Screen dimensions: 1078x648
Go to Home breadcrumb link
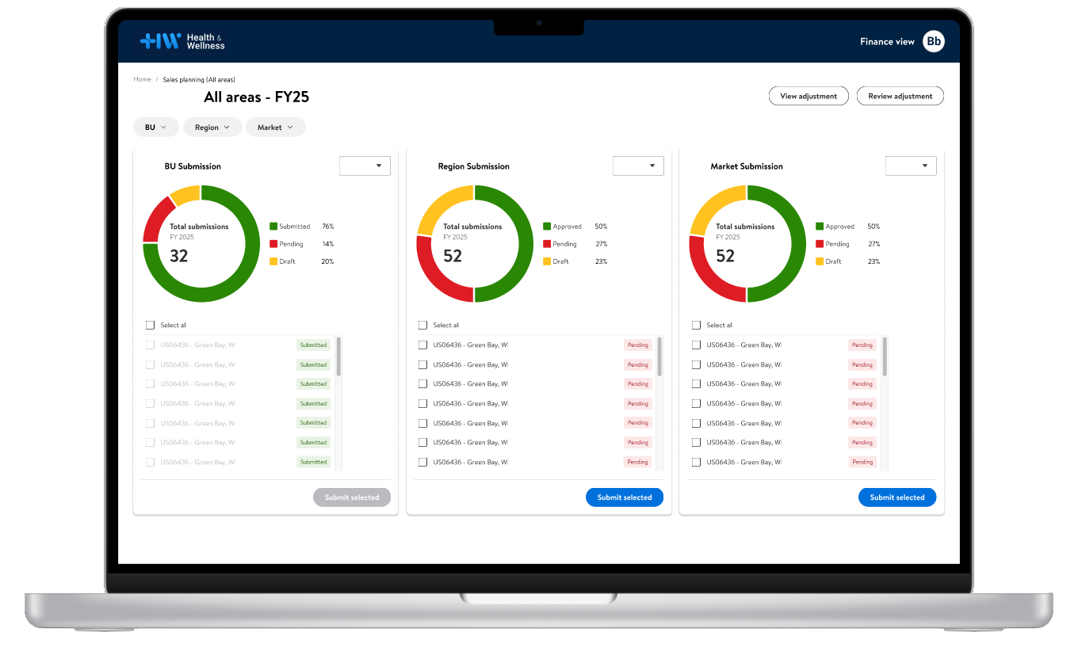click(142, 79)
